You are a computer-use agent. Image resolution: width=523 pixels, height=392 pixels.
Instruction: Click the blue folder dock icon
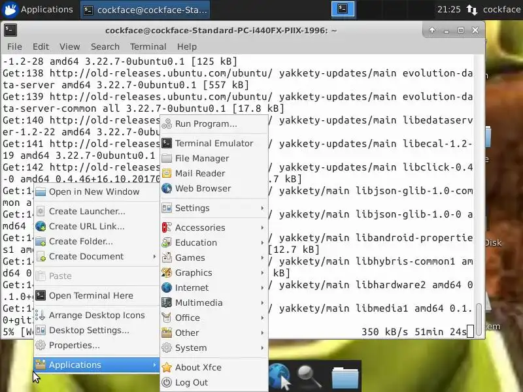tap(345, 378)
